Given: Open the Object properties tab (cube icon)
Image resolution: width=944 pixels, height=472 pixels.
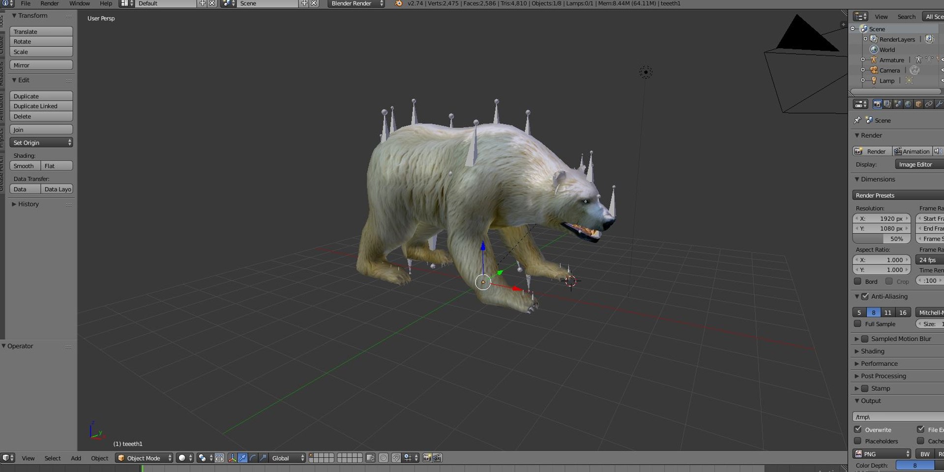Looking at the screenshot, I should (x=918, y=104).
